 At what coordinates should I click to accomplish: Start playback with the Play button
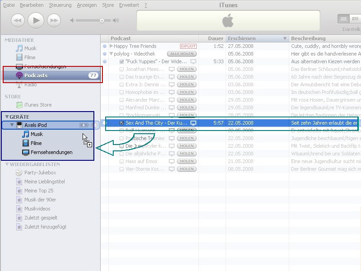(36, 20)
